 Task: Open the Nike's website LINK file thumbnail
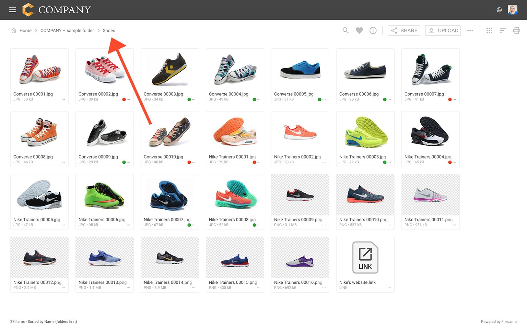[x=365, y=258]
